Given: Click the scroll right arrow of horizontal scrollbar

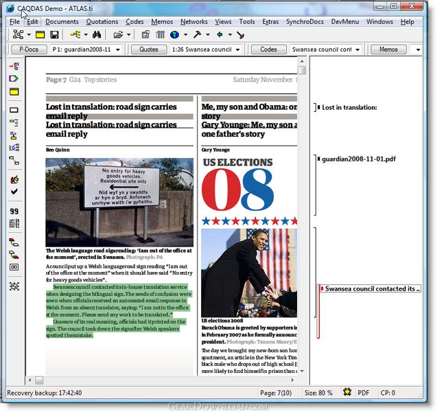Looking at the screenshot, I should [x=292, y=380].
